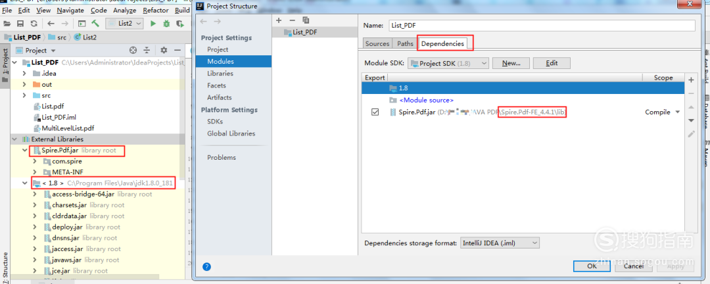The height and width of the screenshot is (284, 710).
Task: Open Dependencies storage format dropdown
Action: pyautogui.click(x=500, y=243)
